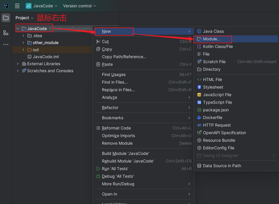This screenshot has height=204, width=279.
Task: Click the Debug 'All Tests' bug icon
Action: (x=98, y=176)
